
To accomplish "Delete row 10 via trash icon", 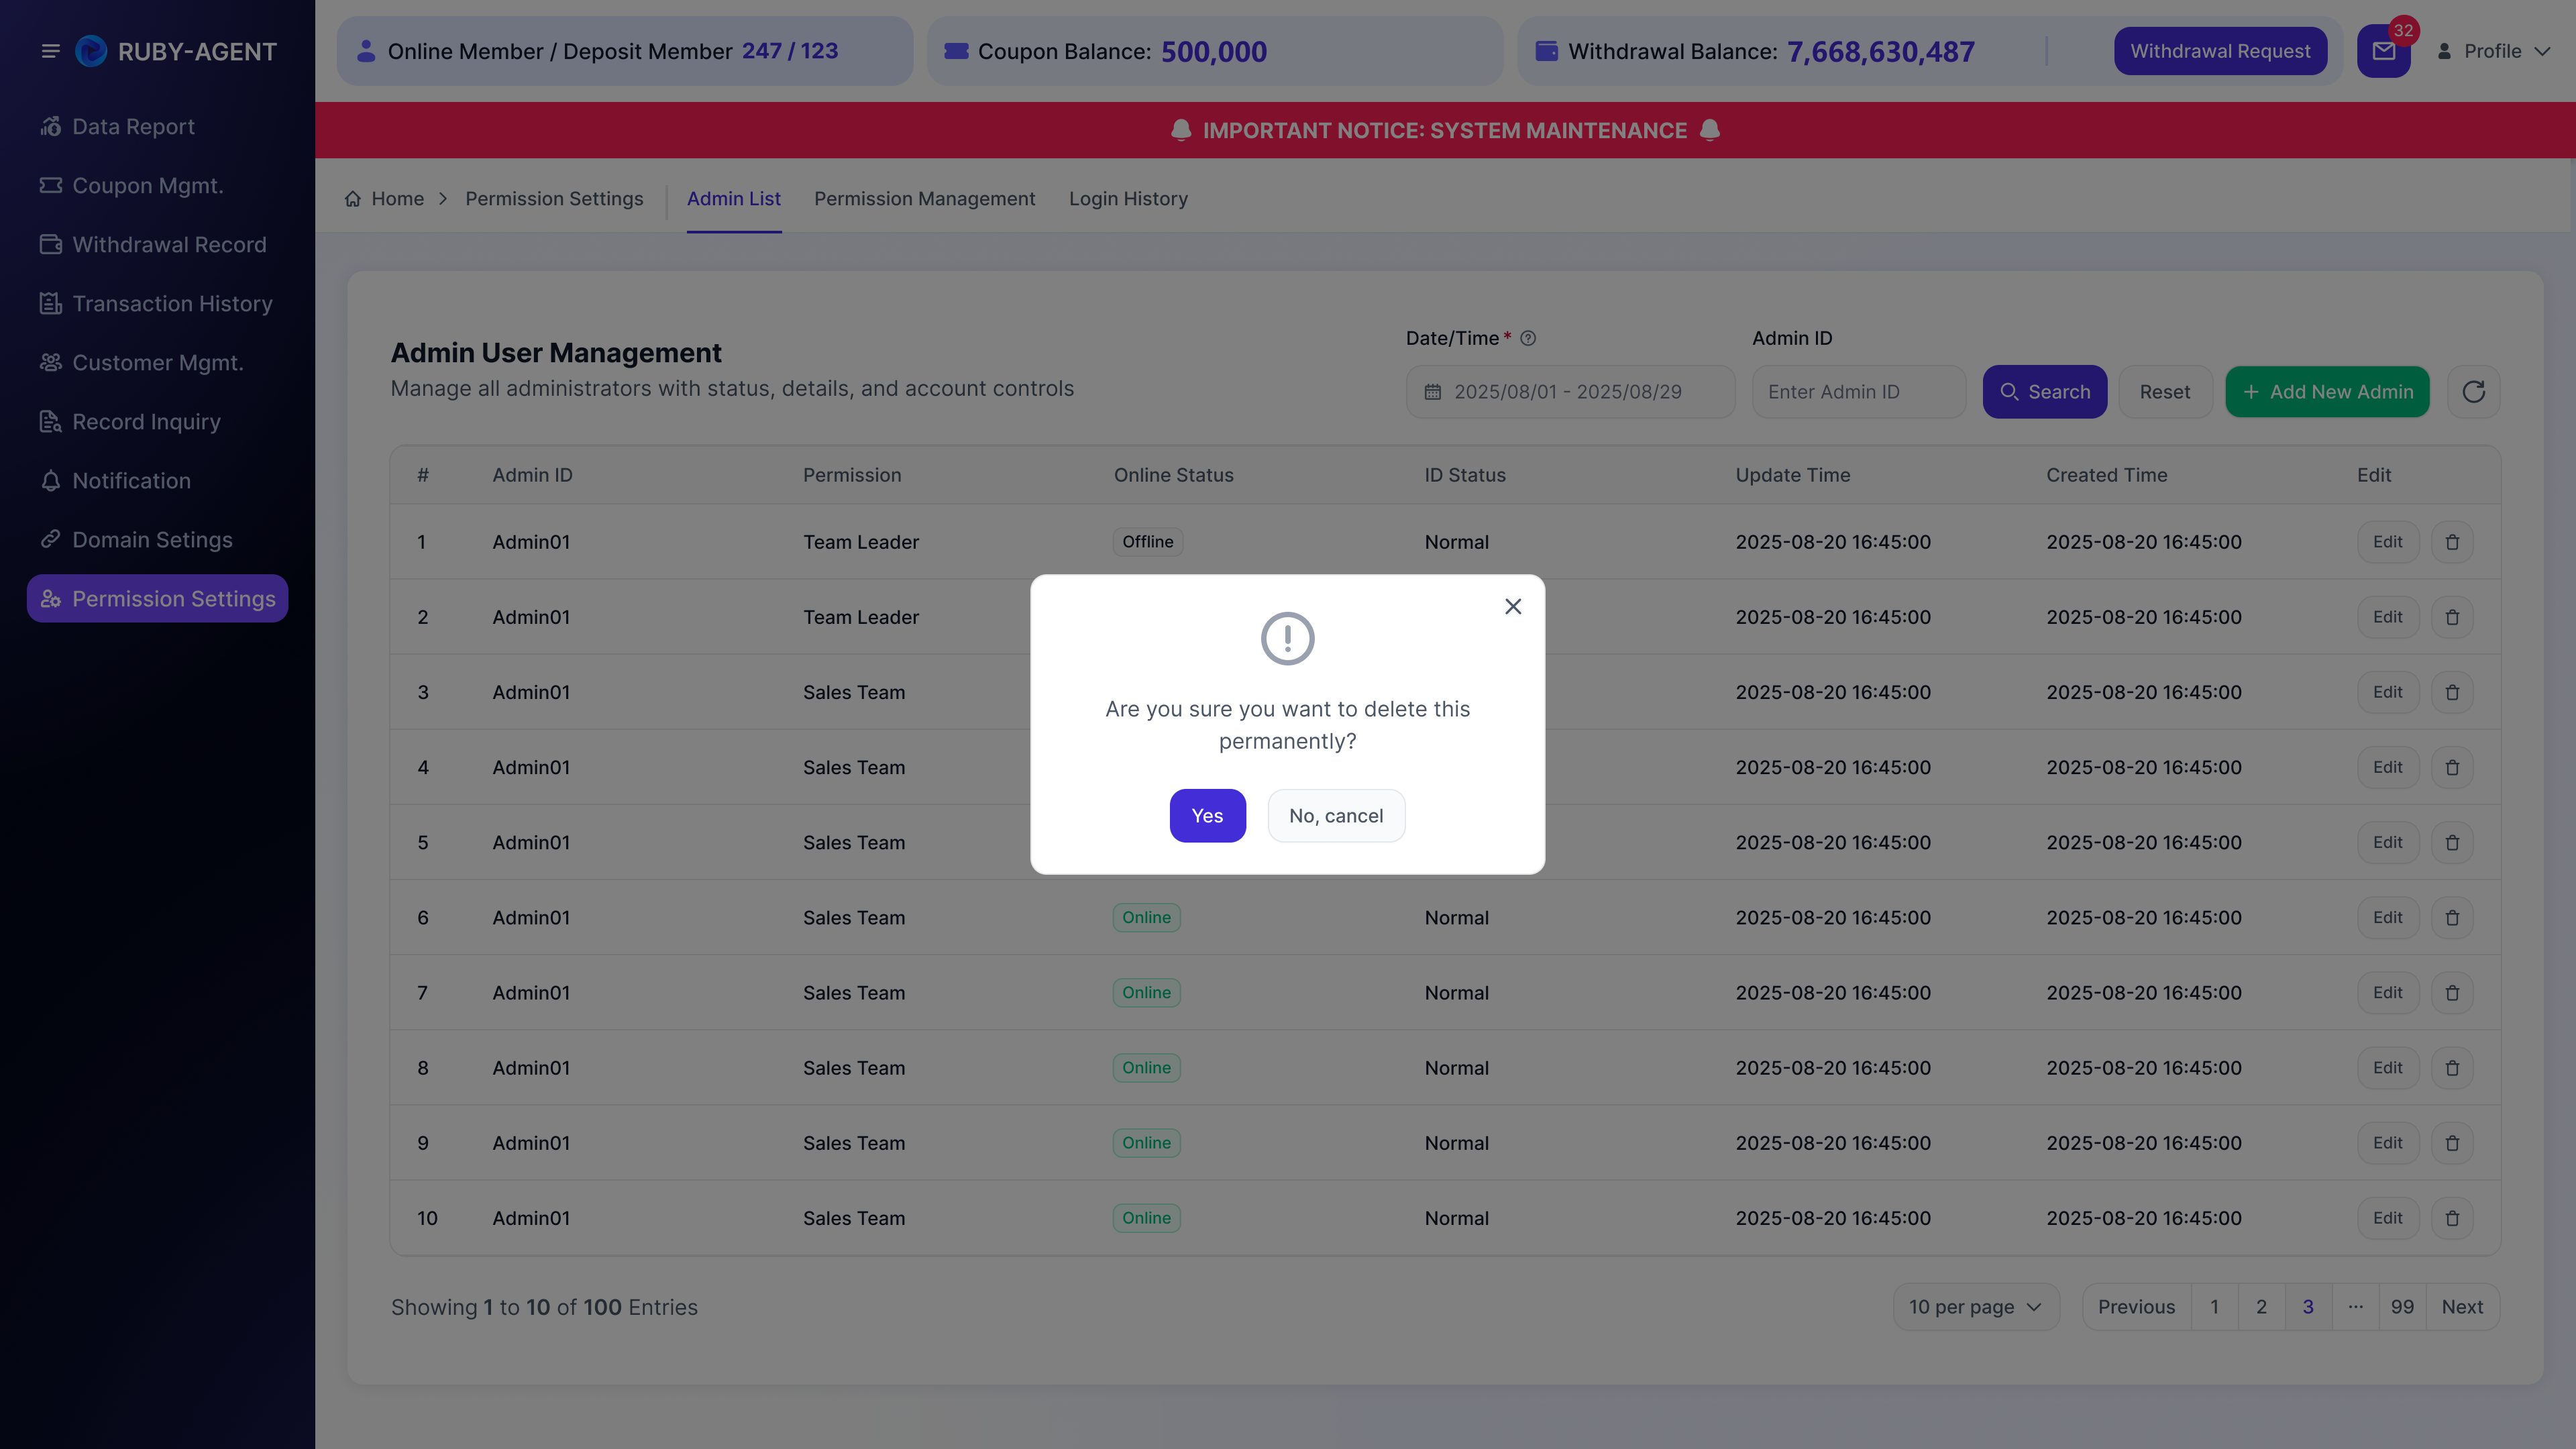I will [x=2452, y=1218].
